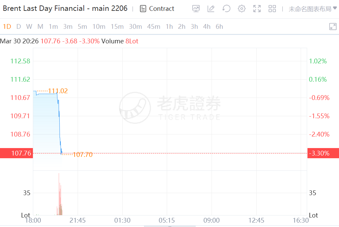Enter fullscreen with the four-arrows icon
339x227 pixels.
tap(257, 9)
